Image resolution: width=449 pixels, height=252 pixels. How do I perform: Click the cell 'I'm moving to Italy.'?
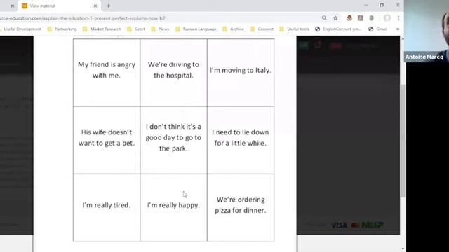(x=241, y=73)
